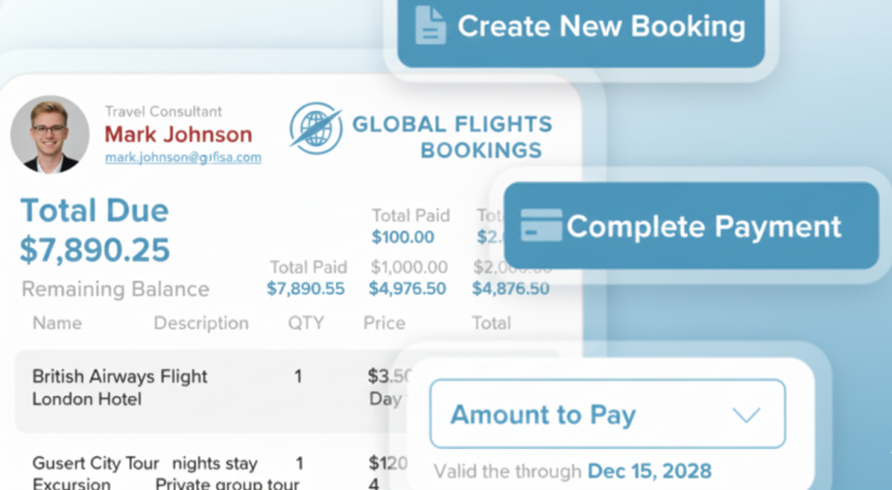The height and width of the screenshot is (490, 892).
Task: Click the Price column header
Action: point(384,323)
